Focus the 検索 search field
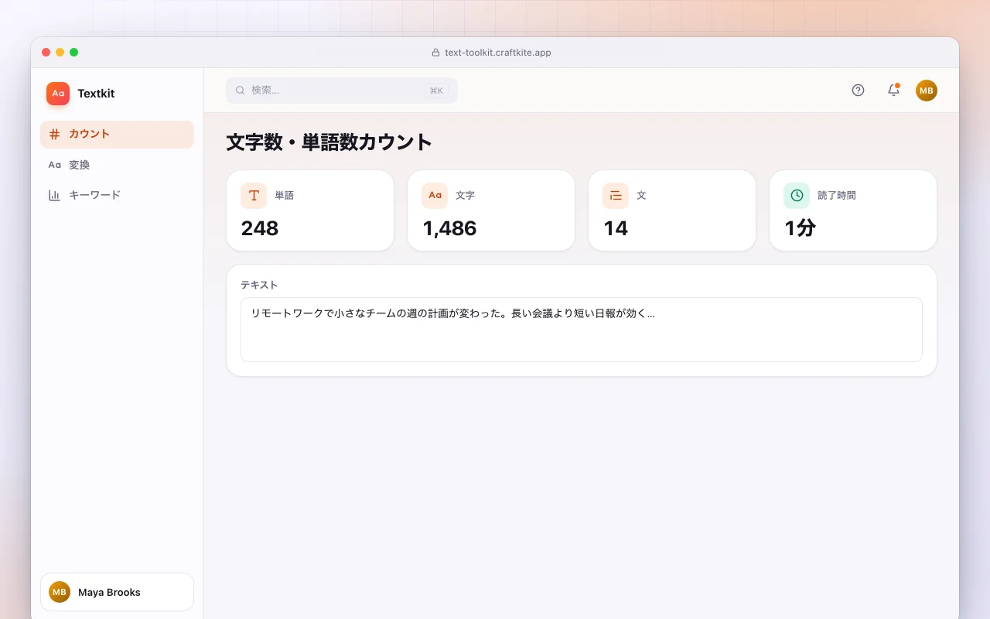 (x=342, y=91)
